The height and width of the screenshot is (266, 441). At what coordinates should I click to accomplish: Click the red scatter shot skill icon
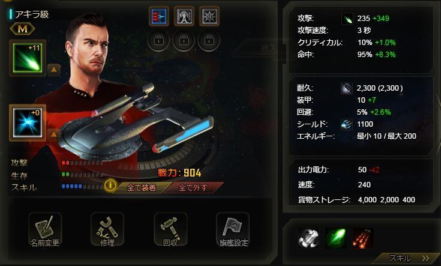[x=363, y=238]
